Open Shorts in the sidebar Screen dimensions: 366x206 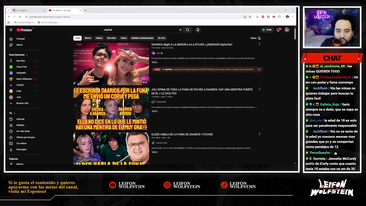19,45
